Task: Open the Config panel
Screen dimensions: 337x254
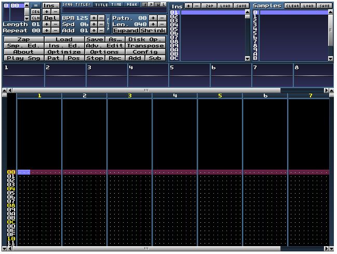Action: click(145, 52)
